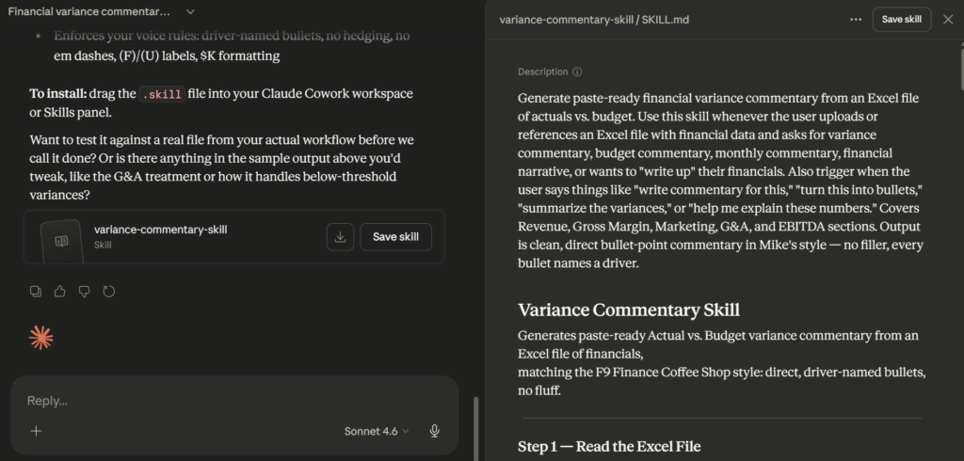Open the conversation title dropdown chevron
Image resolution: width=964 pixels, height=461 pixels.
[x=190, y=11]
